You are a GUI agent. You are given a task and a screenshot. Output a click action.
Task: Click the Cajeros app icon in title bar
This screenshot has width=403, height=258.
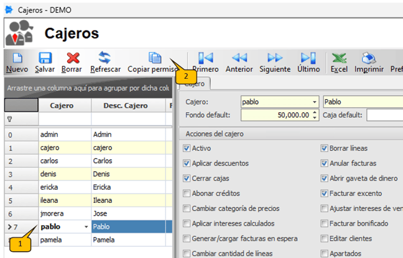9,10
